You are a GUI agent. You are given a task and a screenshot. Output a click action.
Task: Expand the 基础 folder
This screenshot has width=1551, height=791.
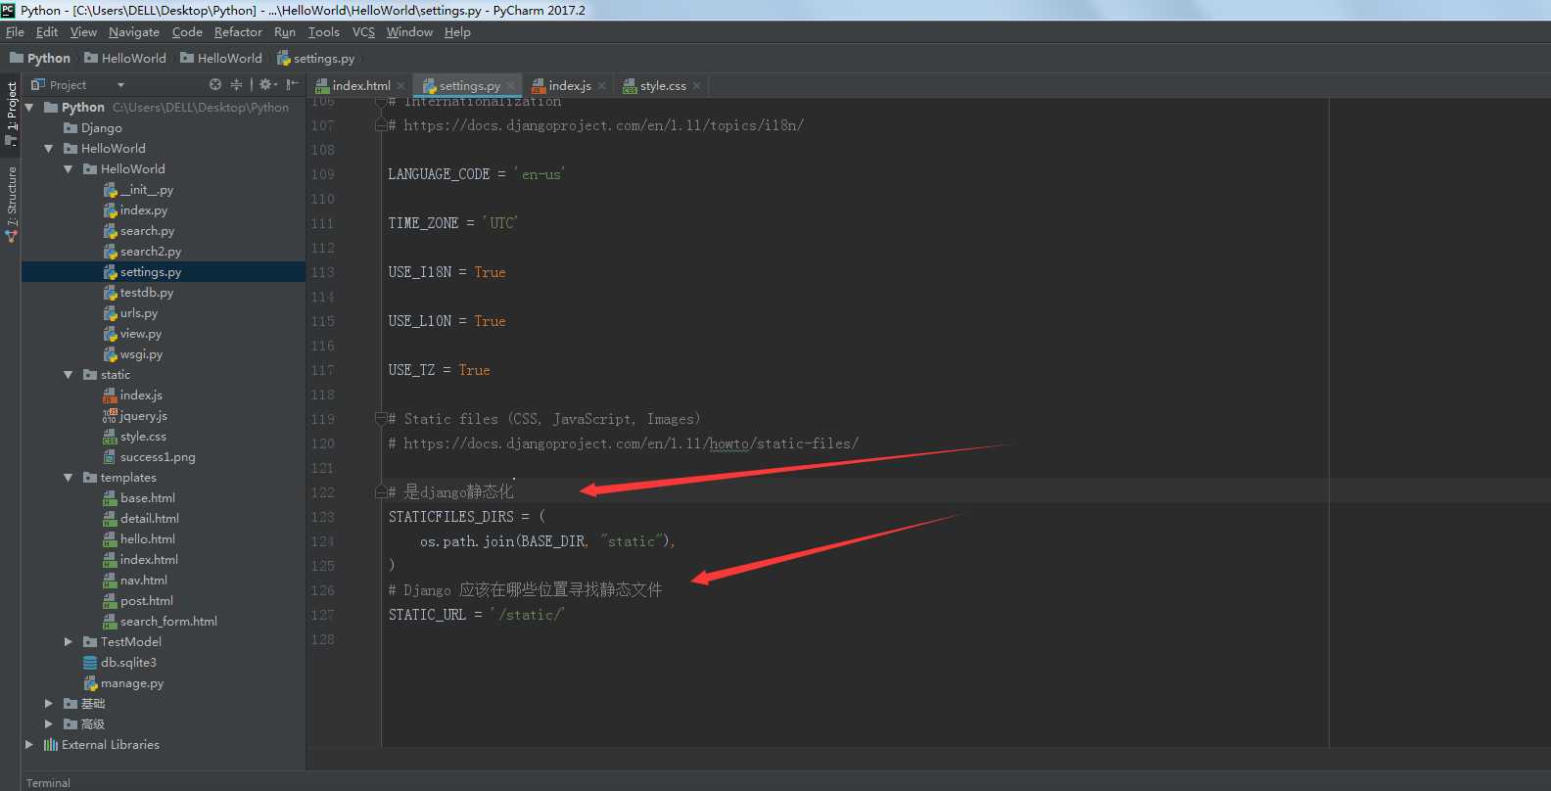49,704
